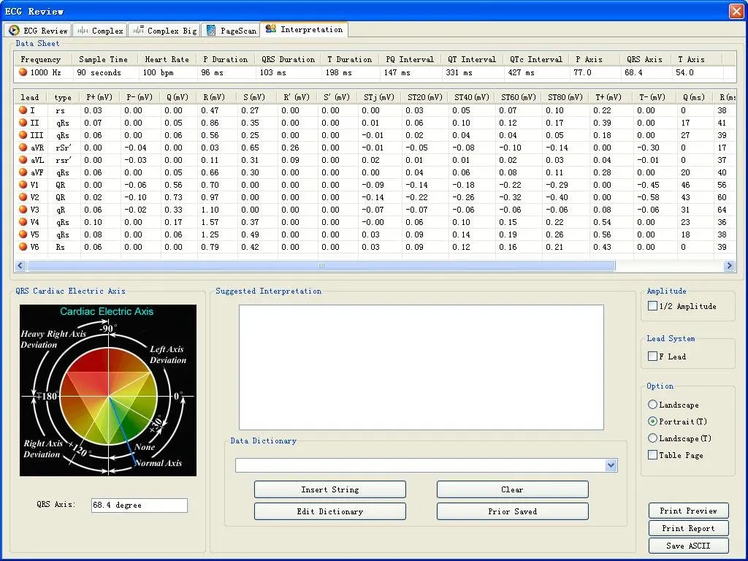
Task: Click the orange bullet icon for lead aVR
Action: tap(23, 148)
